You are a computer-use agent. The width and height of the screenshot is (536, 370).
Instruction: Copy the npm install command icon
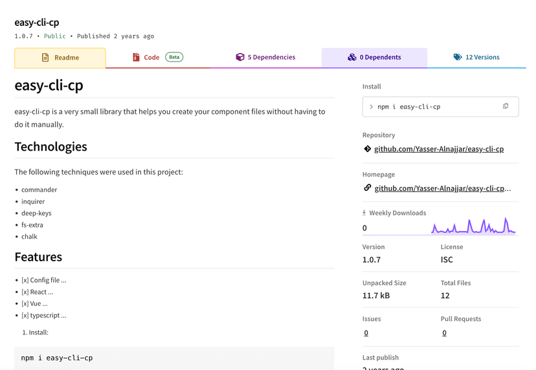click(x=506, y=106)
